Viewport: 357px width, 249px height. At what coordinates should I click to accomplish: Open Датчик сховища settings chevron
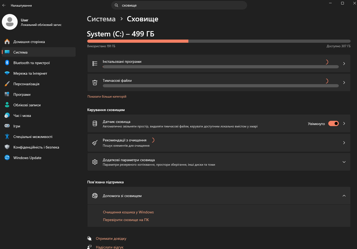pyautogui.click(x=344, y=123)
